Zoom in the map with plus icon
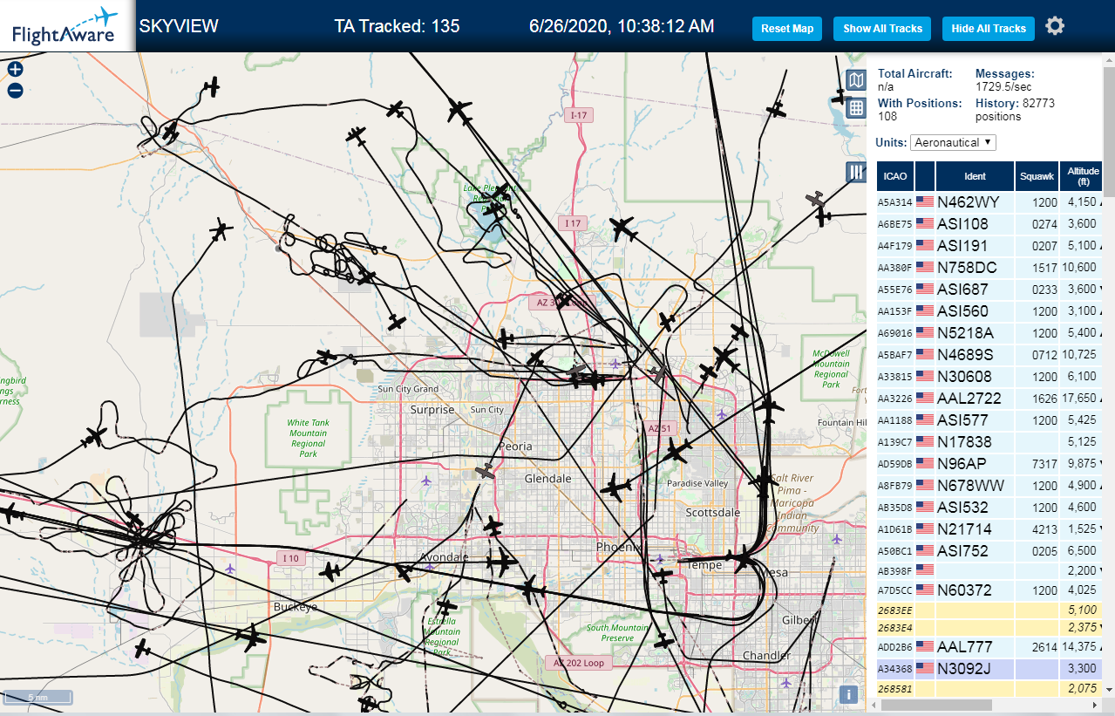The image size is (1115, 716). tap(15, 70)
